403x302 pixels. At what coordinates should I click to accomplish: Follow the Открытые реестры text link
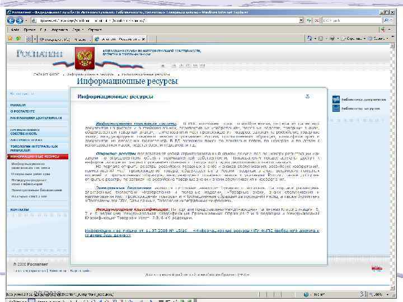click(x=116, y=154)
